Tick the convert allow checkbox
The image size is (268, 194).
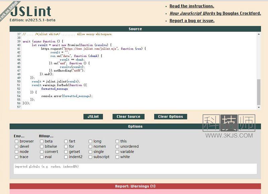pos(42,152)
